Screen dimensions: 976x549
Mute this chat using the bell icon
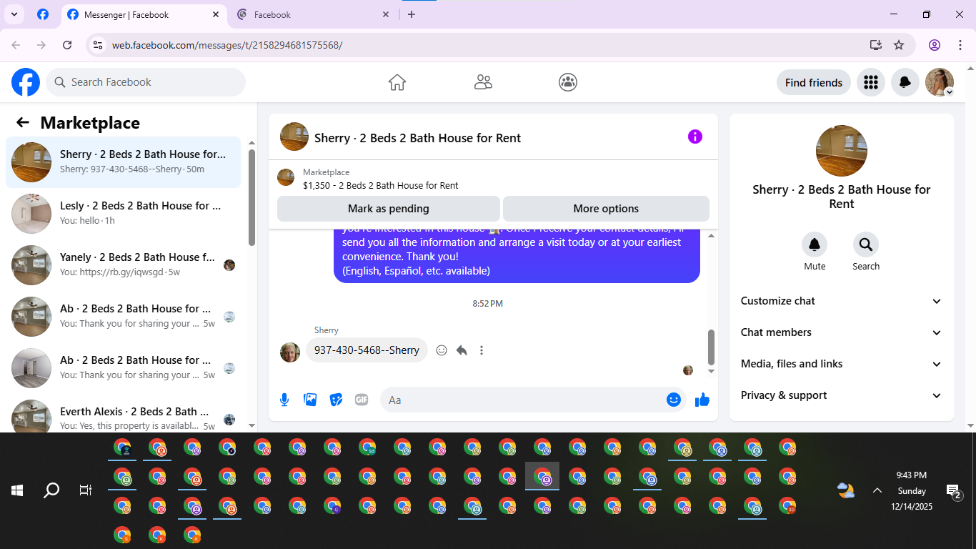[x=815, y=244]
